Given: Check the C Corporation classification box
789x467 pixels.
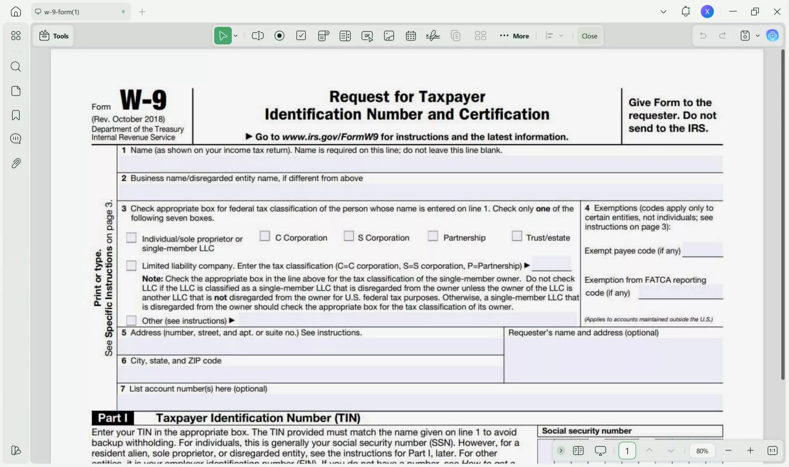Looking at the screenshot, I should click(264, 236).
